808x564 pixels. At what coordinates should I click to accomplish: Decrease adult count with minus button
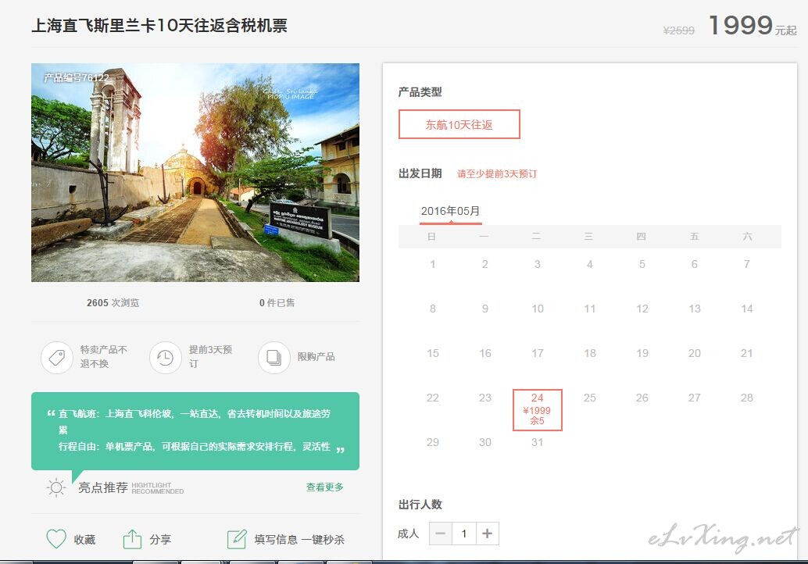pyautogui.click(x=441, y=534)
